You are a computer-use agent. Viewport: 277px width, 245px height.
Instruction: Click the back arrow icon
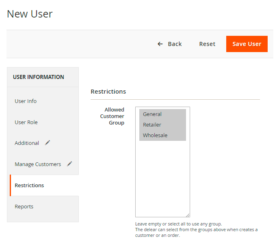tap(160, 44)
